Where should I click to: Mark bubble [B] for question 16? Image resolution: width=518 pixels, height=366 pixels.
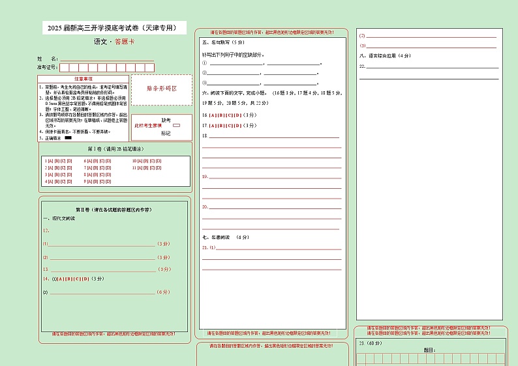(221, 115)
